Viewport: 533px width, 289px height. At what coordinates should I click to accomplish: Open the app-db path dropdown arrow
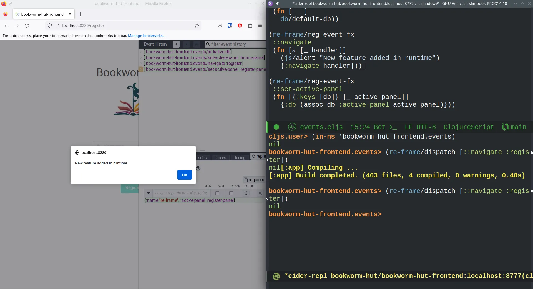click(x=148, y=193)
